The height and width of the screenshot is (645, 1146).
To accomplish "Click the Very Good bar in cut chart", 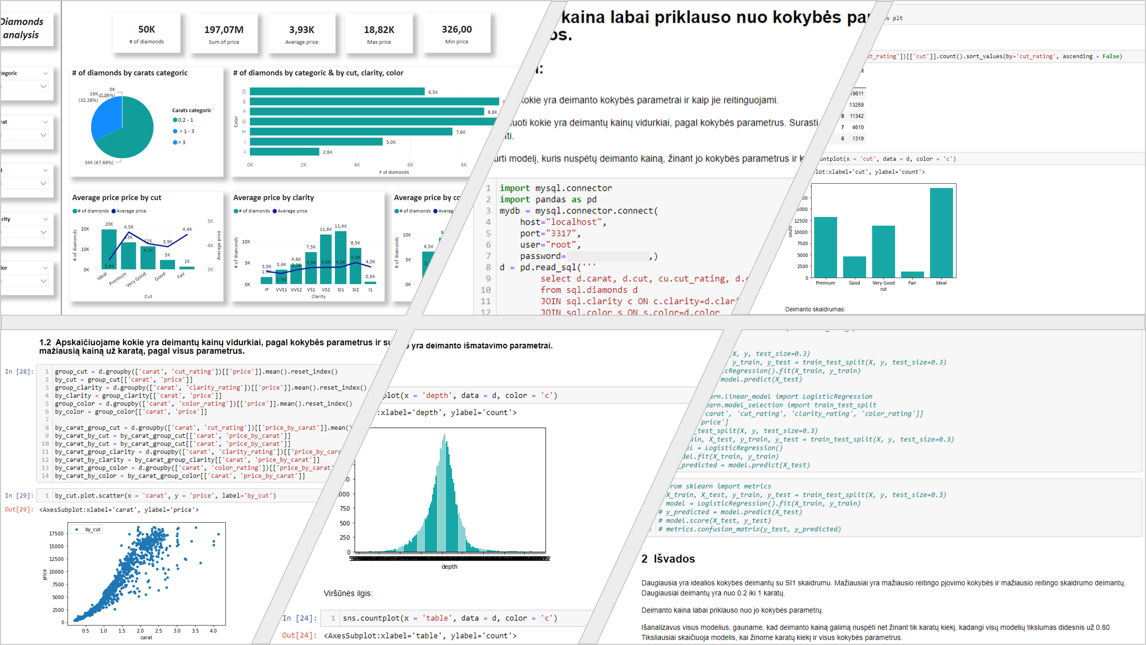I will tap(148, 258).
